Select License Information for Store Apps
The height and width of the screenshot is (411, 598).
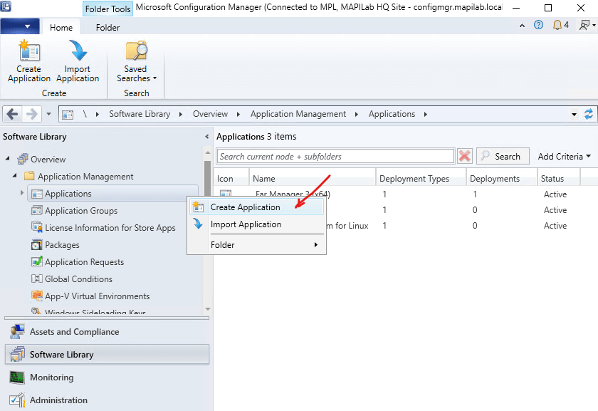tap(110, 228)
